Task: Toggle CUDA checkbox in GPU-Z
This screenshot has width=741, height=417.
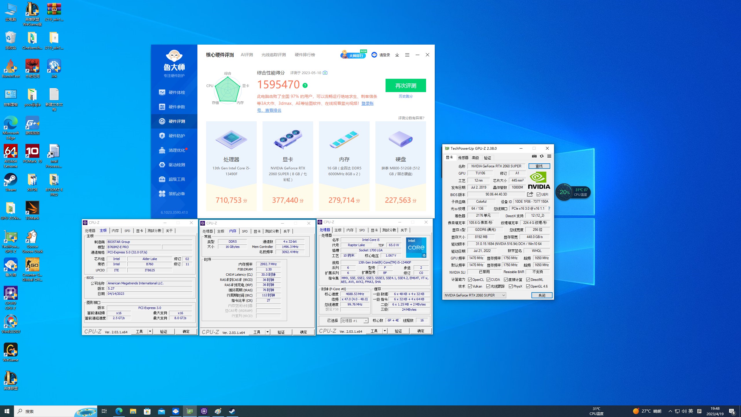Action: pyautogui.click(x=489, y=280)
